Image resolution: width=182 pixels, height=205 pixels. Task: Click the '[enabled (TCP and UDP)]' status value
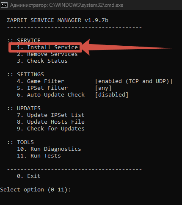pyautogui.click(x=134, y=81)
